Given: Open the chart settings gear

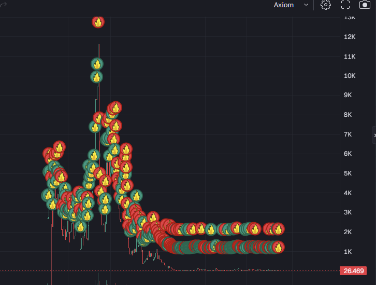Looking at the screenshot, I should [x=325, y=5].
